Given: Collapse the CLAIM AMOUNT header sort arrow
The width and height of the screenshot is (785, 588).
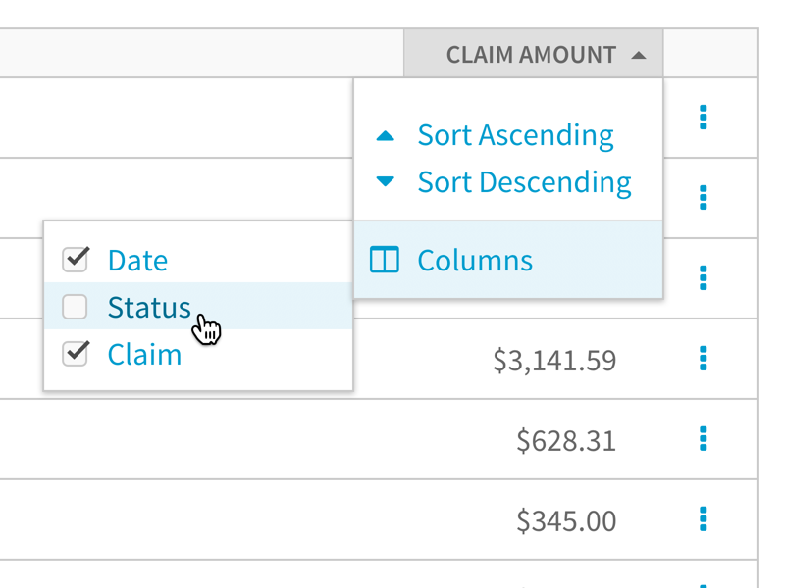Looking at the screenshot, I should (x=639, y=54).
